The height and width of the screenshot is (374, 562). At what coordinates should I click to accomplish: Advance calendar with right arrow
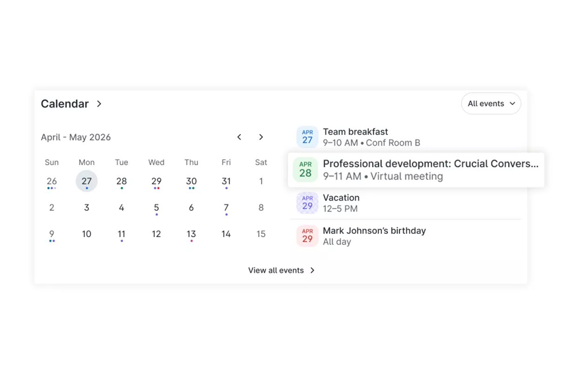(261, 137)
